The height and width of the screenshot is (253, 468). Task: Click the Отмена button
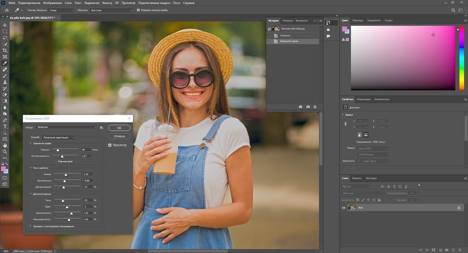(x=119, y=136)
